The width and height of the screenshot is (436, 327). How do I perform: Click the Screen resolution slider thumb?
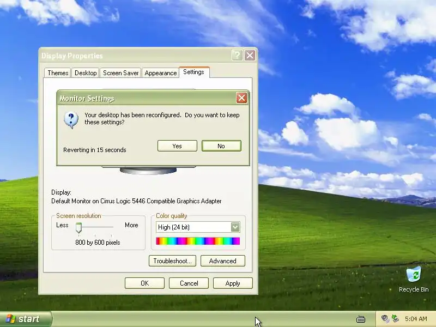[78, 228]
